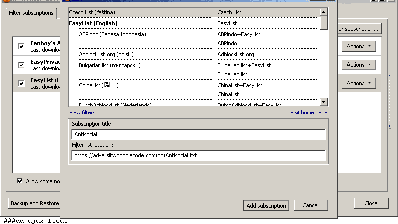Toggle the EasyList subscription checkbox
The image size is (398, 224).
click(21, 83)
